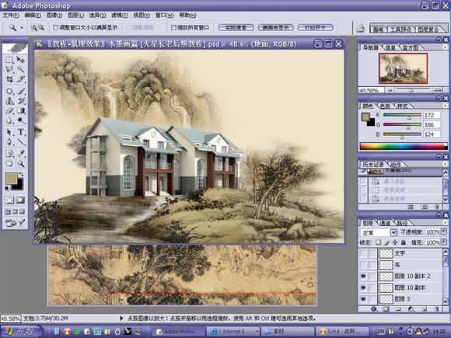Click the zoom out magnifier icon

[x=41, y=28]
